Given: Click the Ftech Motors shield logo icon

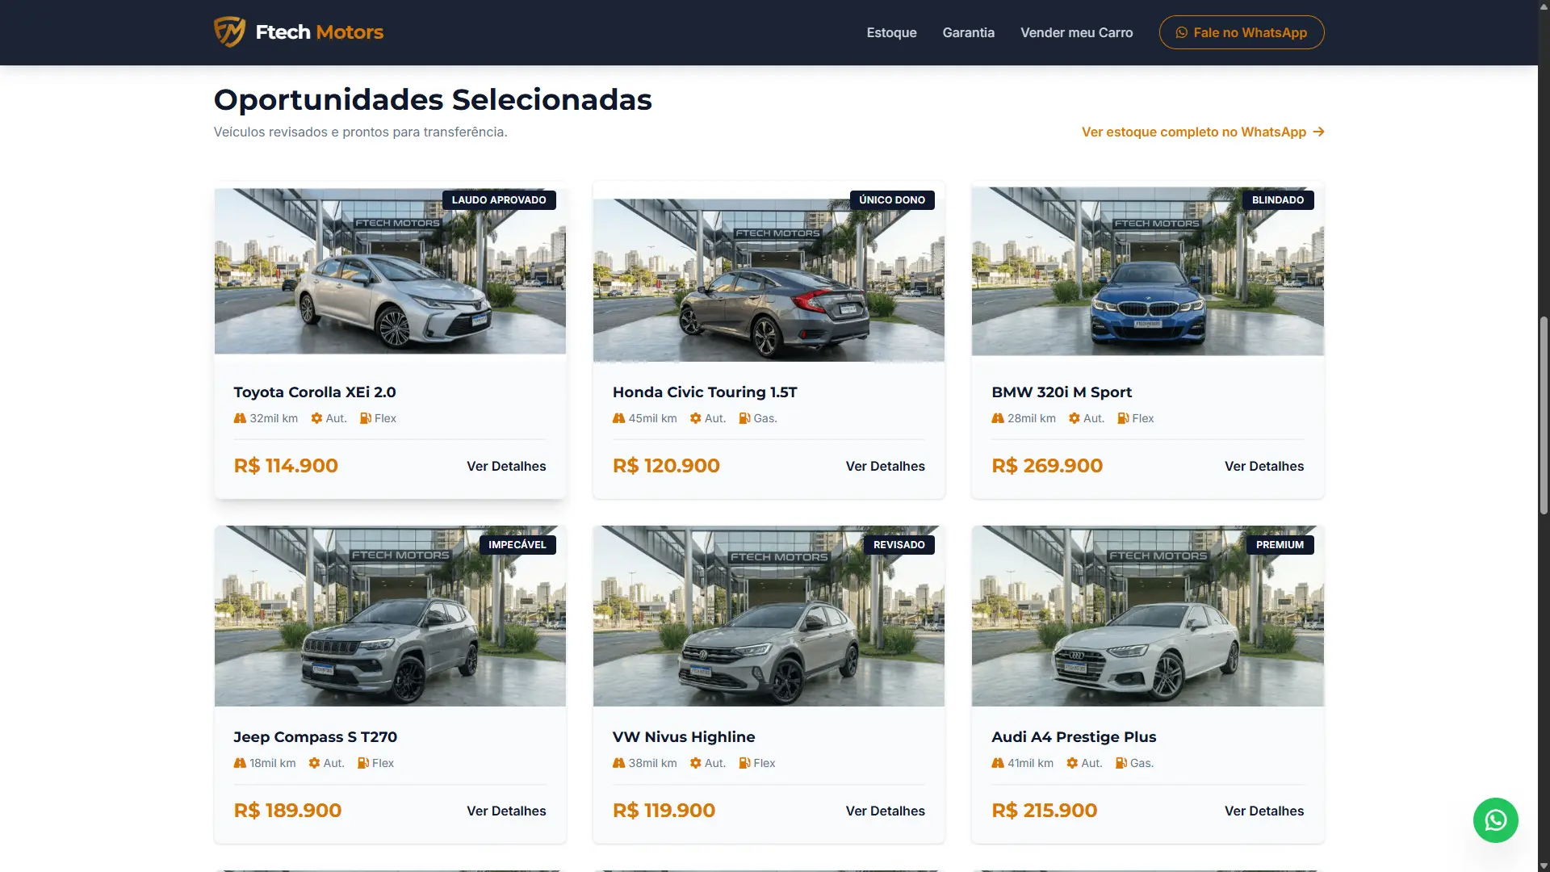Looking at the screenshot, I should pos(229,32).
